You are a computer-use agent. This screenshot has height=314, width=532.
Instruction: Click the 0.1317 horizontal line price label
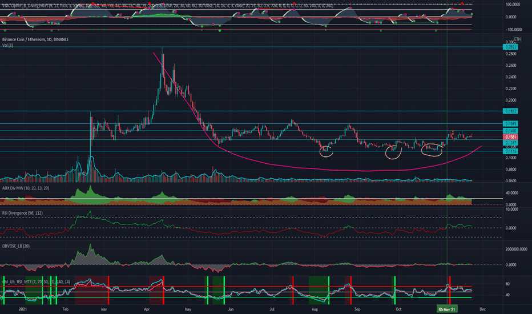[x=510, y=143]
